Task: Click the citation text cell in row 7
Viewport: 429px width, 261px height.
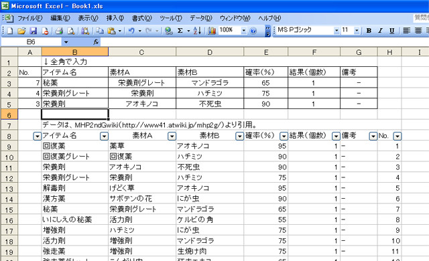Action: 149,125
